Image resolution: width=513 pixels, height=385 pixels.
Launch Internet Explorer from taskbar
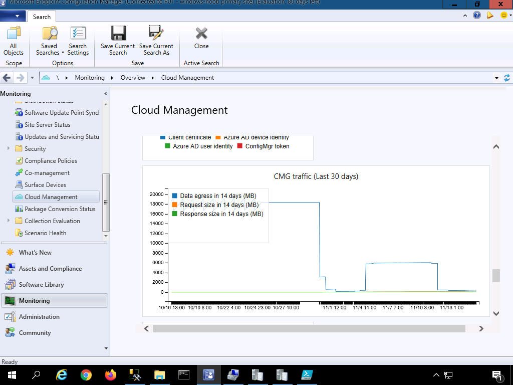tap(62, 375)
